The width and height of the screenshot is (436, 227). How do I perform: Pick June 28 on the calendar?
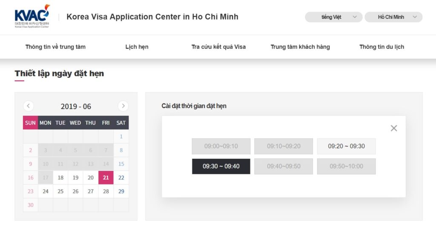[106, 191]
